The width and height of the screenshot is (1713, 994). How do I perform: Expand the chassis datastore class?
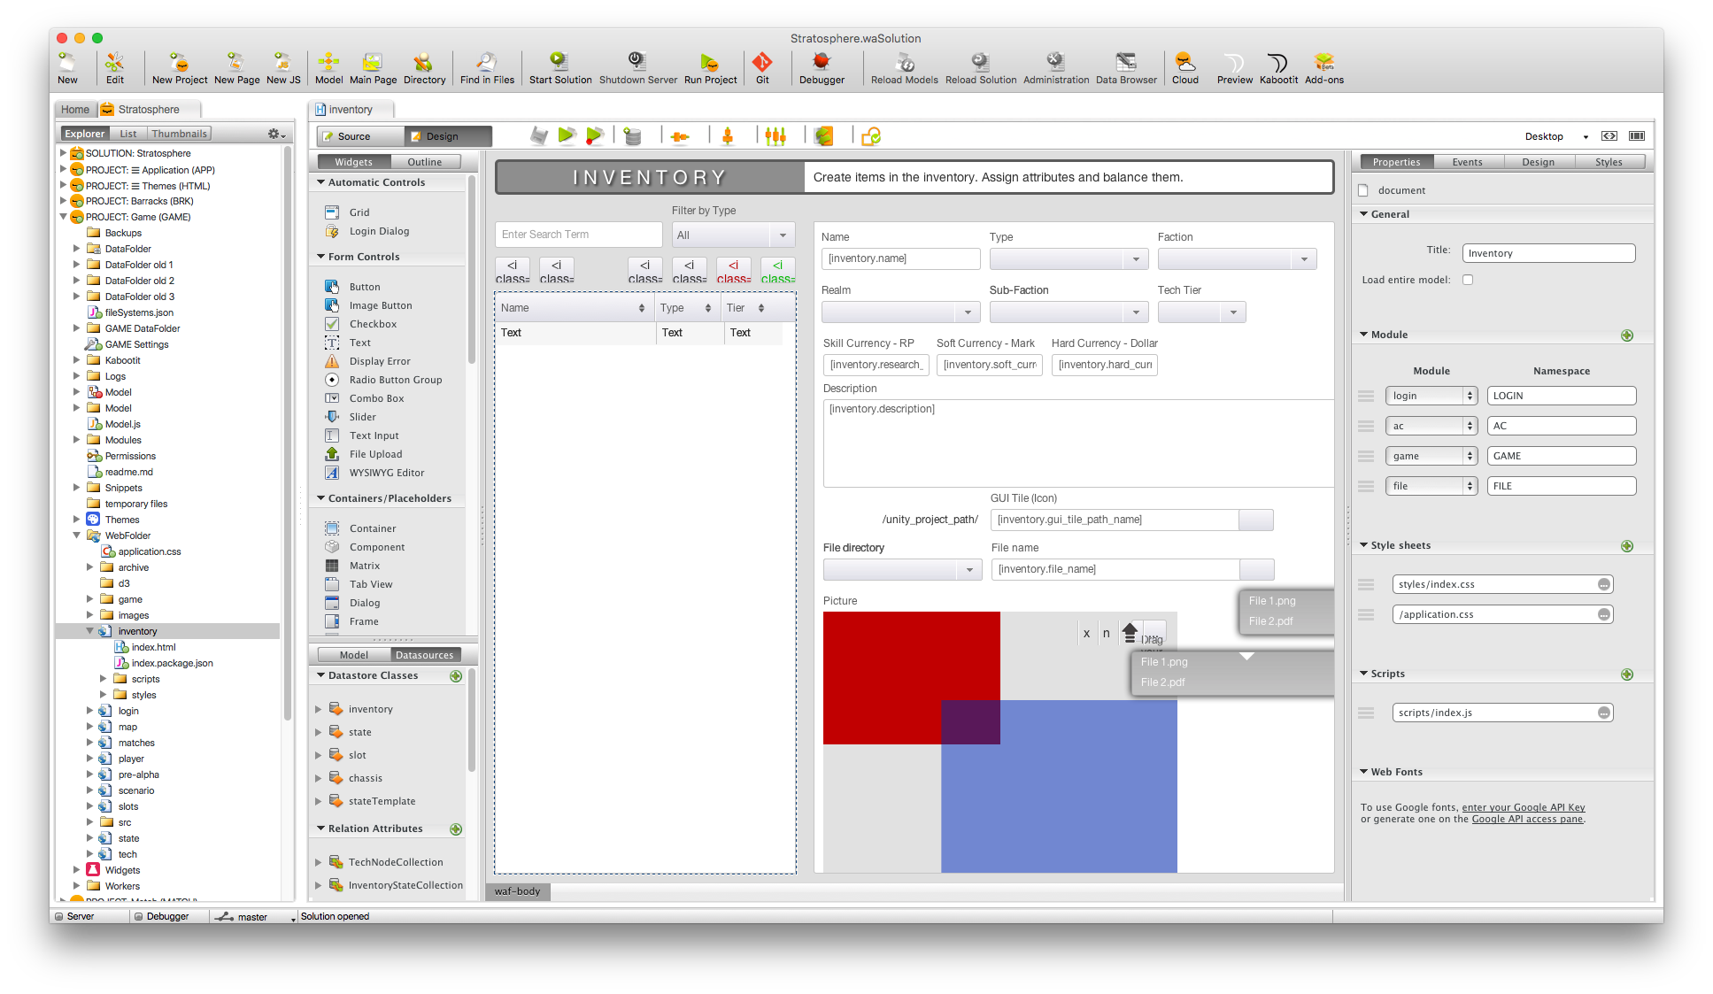coord(319,778)
